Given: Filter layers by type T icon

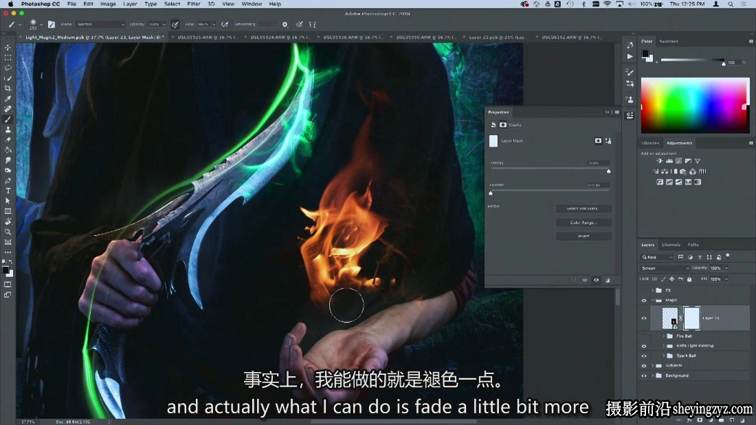Looking at the screenshot, I should pyautogui.click(x=700, y=257).
